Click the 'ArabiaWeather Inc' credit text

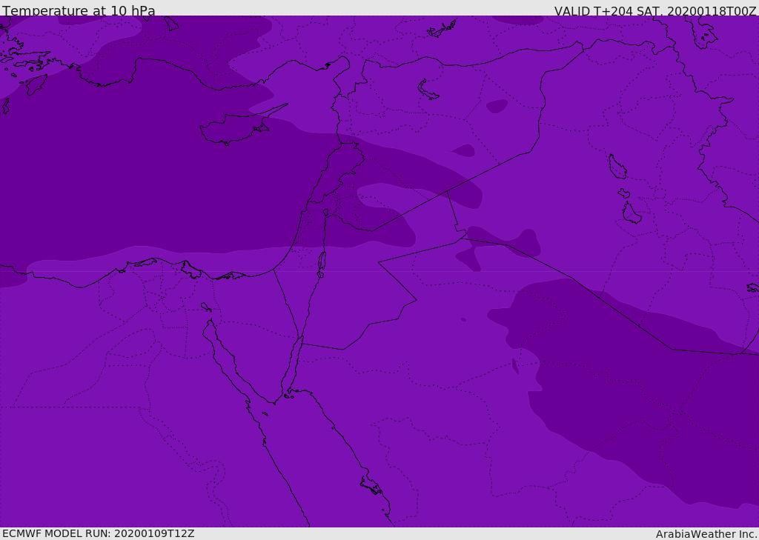tap(706, 534)
